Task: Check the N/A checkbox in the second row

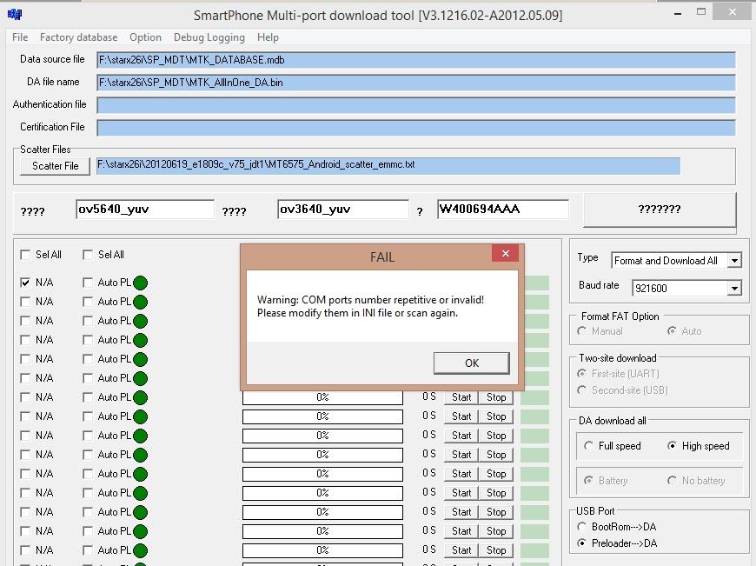Action: (x=25, y=302)
